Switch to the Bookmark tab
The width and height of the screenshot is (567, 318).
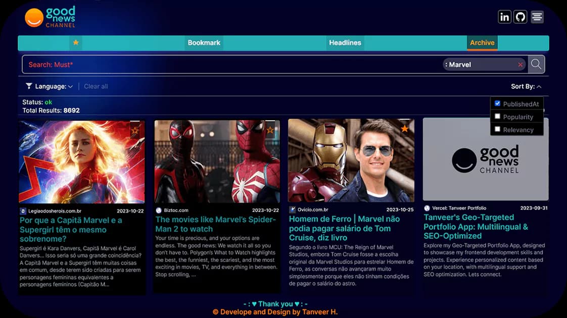tap(204, 42)
